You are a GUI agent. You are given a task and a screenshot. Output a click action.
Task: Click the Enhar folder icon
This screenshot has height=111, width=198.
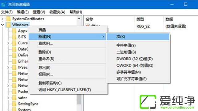(x=14, y=61)
